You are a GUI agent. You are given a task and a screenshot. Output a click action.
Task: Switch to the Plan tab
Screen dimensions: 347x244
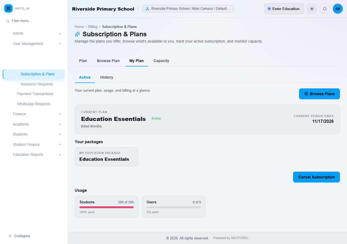coord(83,61)
